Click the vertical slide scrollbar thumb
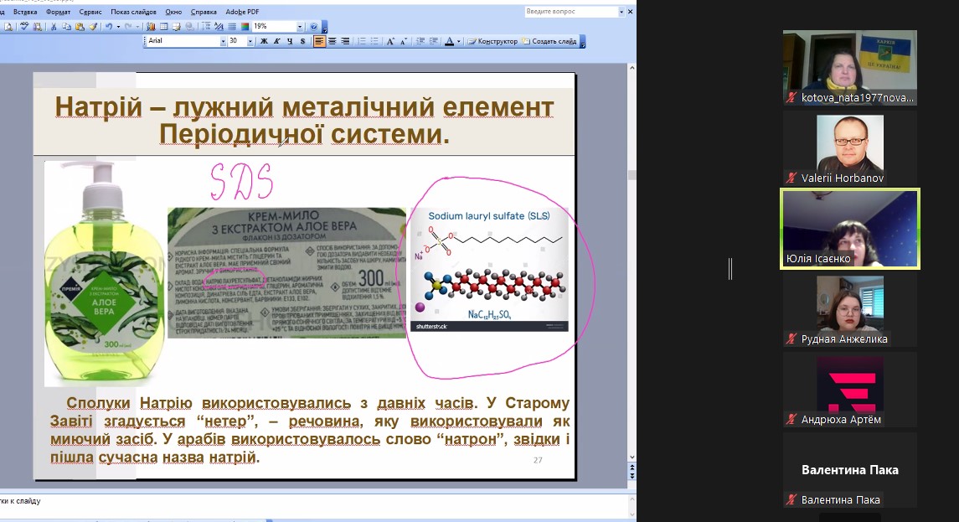The image size is (959, 522). pyautogui.click(x=632, y=175)
